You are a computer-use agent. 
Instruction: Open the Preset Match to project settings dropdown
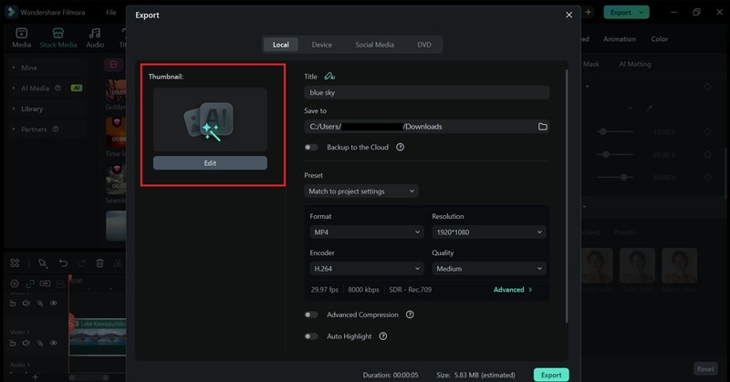(360, 191)
